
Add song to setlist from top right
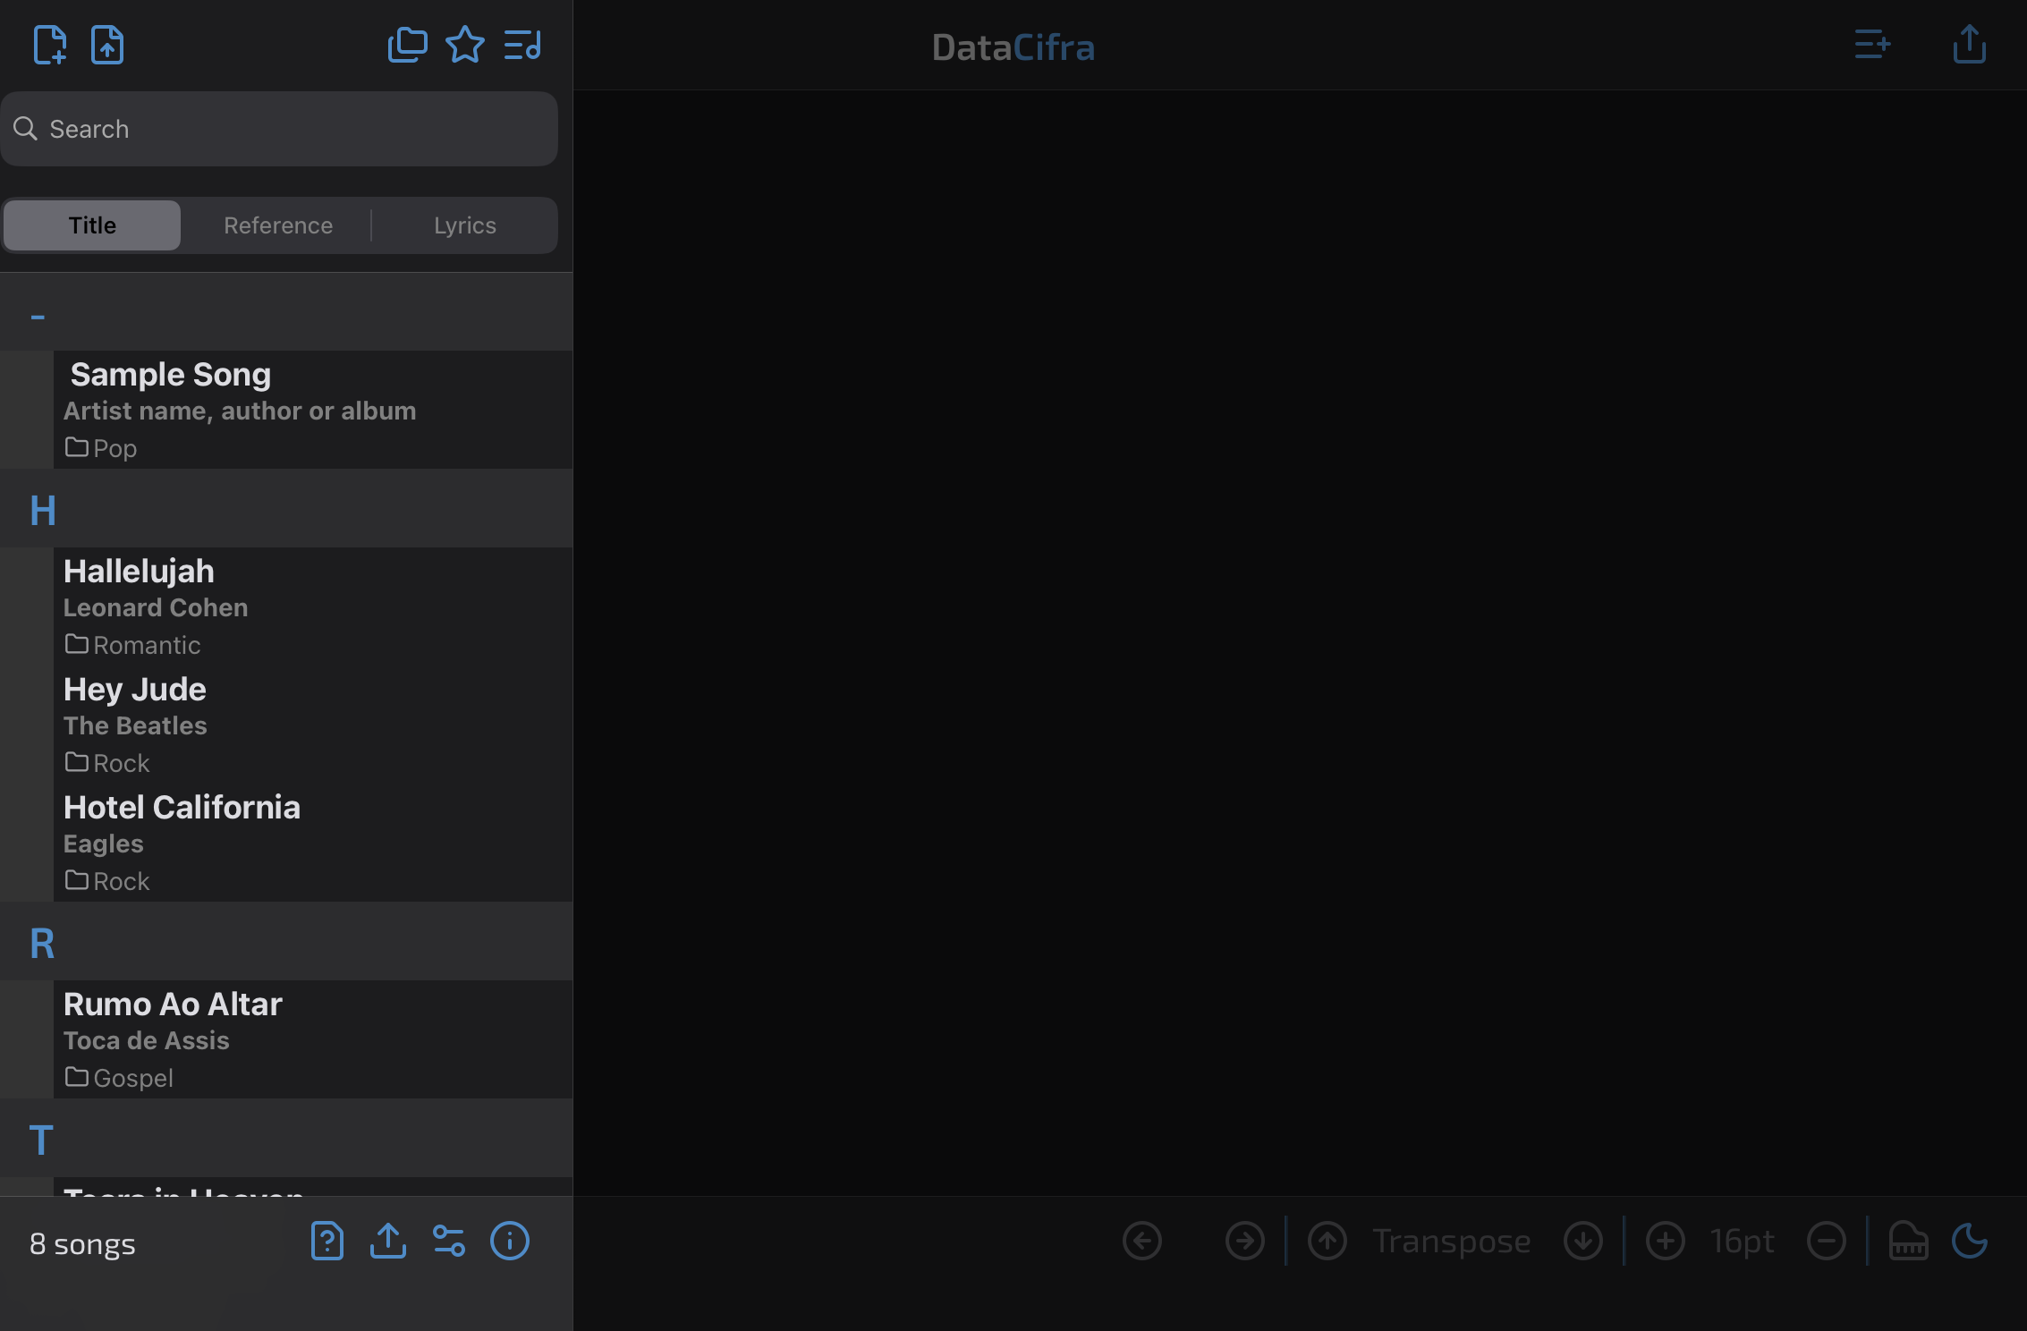(x=1872, y=45)
